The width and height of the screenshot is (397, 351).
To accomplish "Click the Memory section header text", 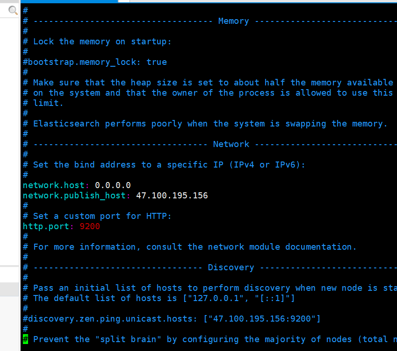I will [233, 21].
